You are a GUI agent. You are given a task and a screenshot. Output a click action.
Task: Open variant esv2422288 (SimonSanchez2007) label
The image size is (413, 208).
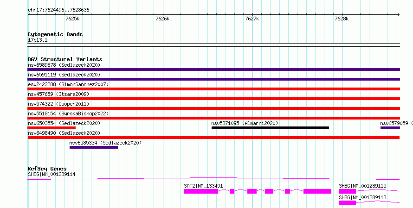68,84
